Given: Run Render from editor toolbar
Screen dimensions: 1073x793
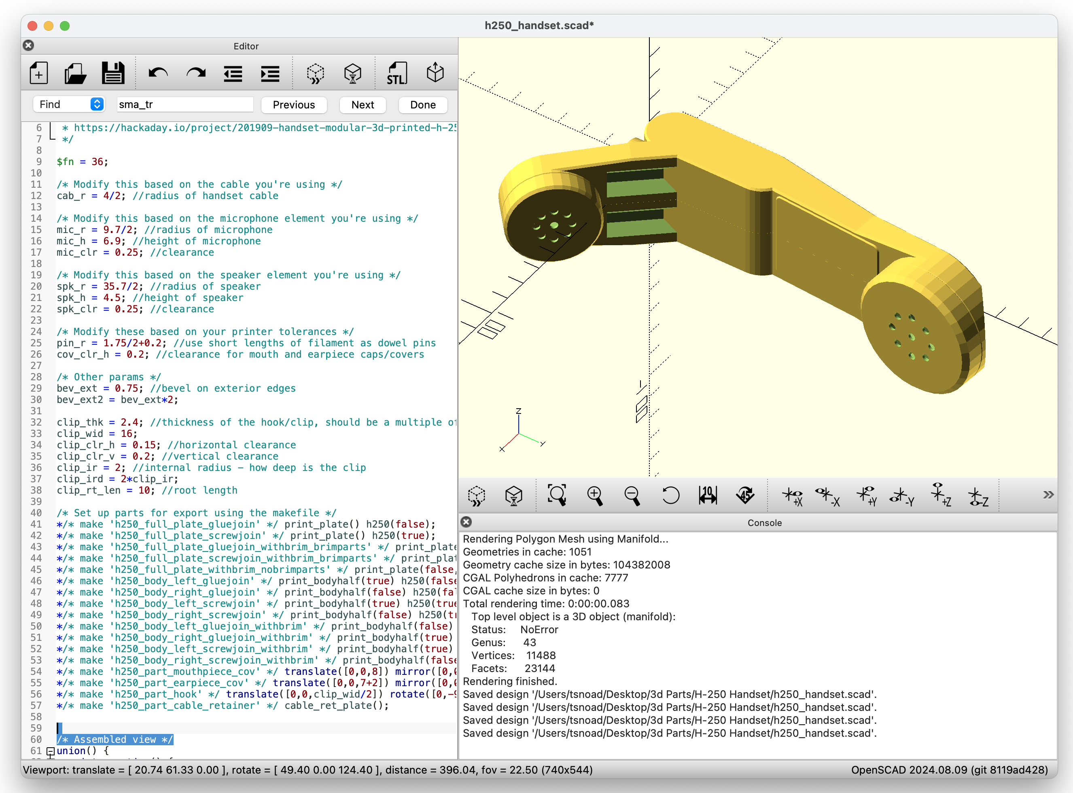Looking at the screenshot, I should coord(353,74).
